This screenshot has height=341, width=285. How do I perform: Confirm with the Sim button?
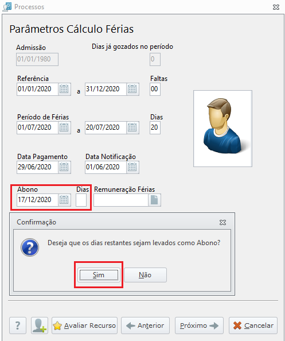tap(99, 275)
